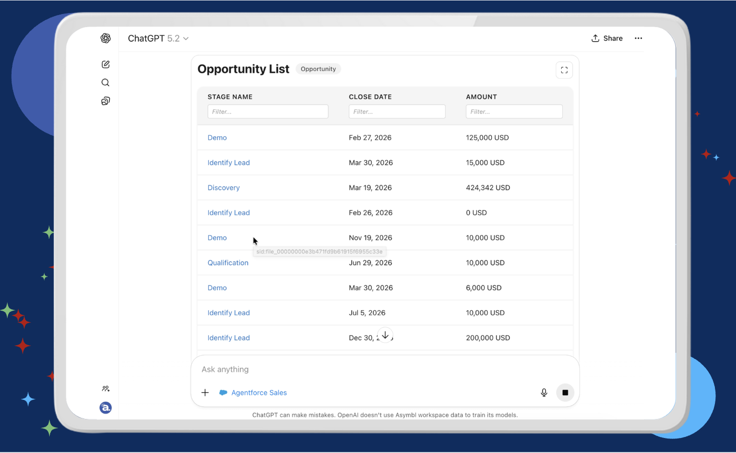This screenshot has height=453, width=736.
Task: Click the Jun 29, 2026 date cell
Action: [371, 263]
